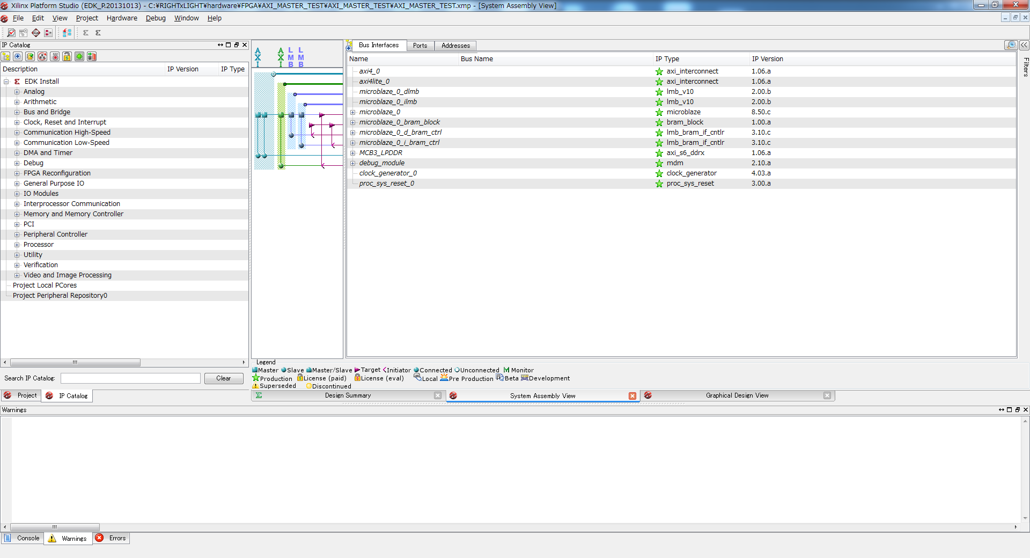Toggle i_bram_ctrl slave circle on the ilmb bus
Image resolution: width=1030 pixels, height=558 pixels.
[301, 145]
